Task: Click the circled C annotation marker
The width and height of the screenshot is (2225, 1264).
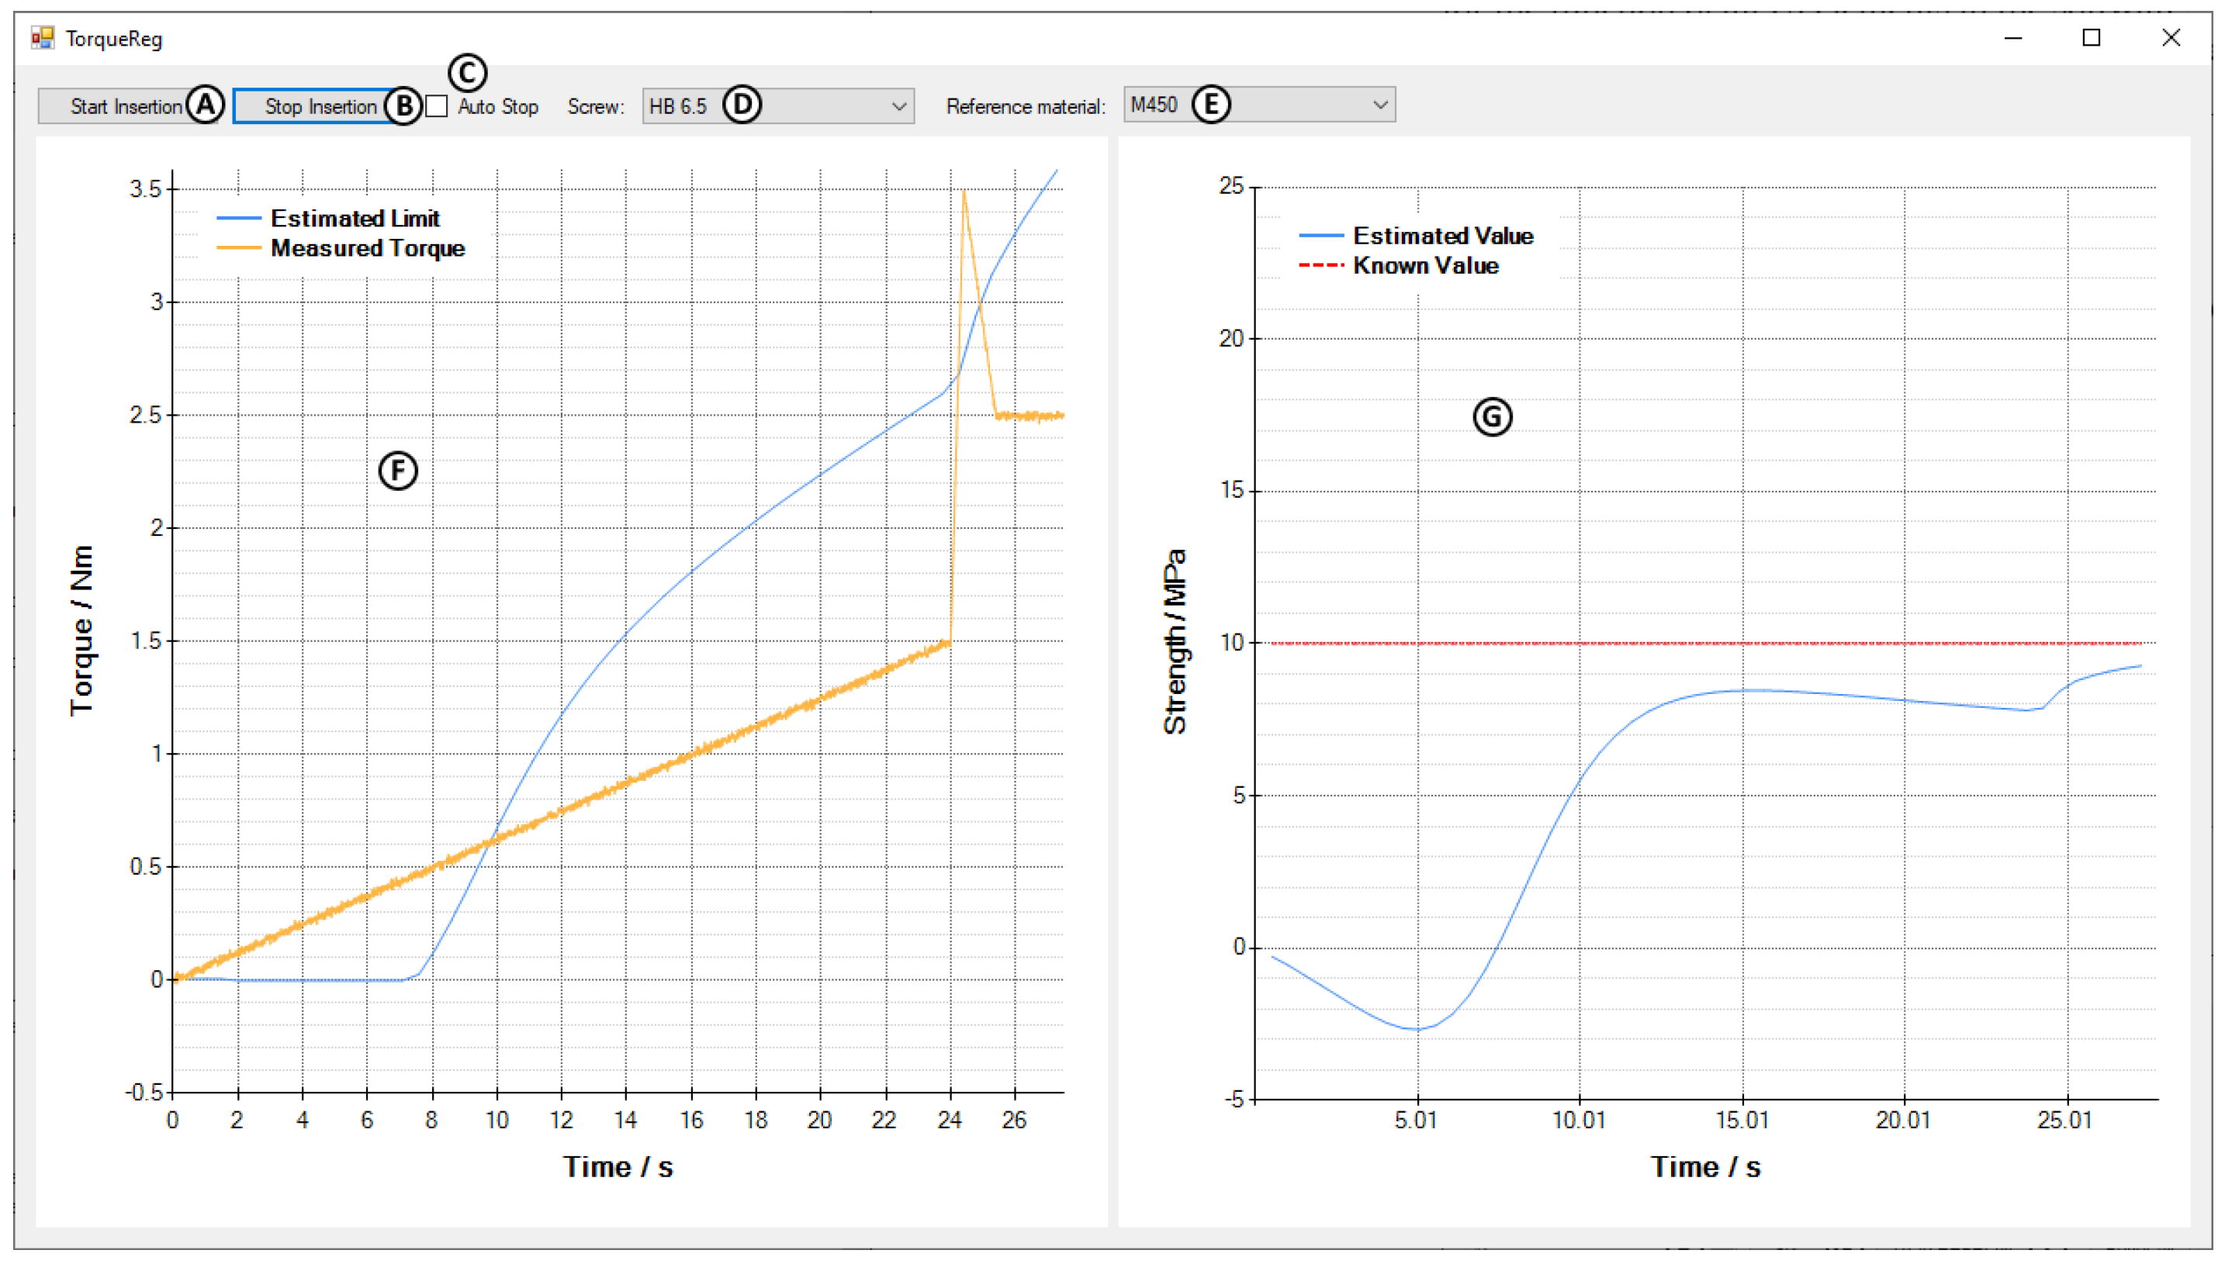Action: (x=467, y=73)
